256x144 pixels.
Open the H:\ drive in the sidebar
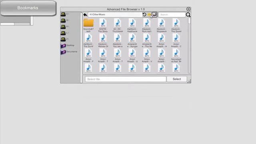[x=65, y=27]
